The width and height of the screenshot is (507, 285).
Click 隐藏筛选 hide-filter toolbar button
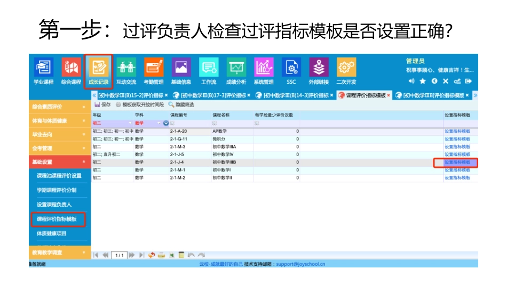point(181,104)
